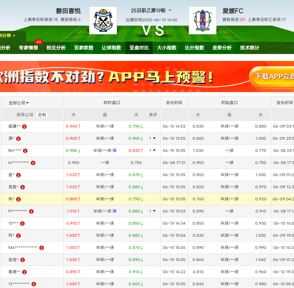
Task: Click 香港** company name
Action: tap(14, 272)
